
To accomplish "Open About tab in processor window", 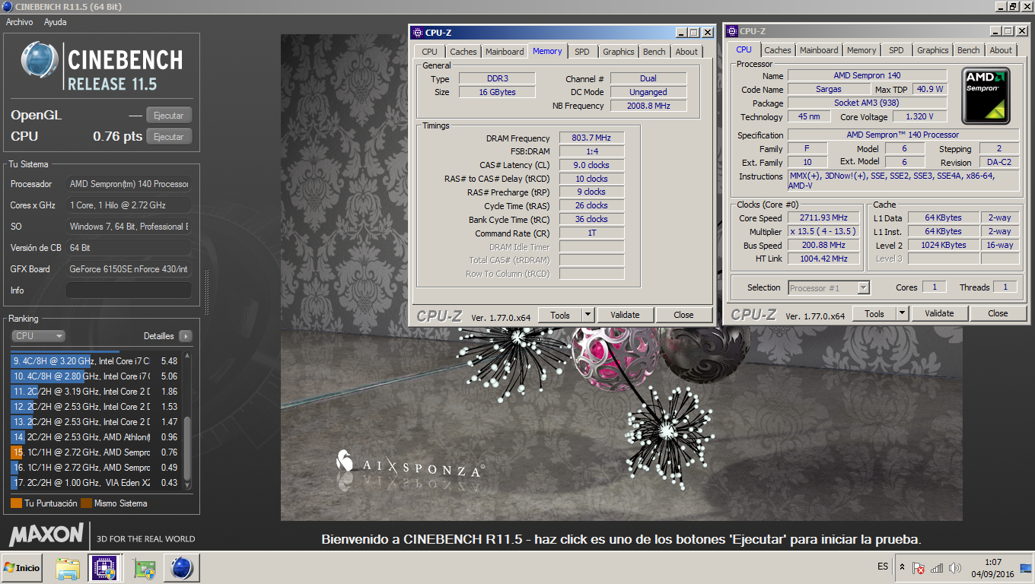I will 1001,50.
